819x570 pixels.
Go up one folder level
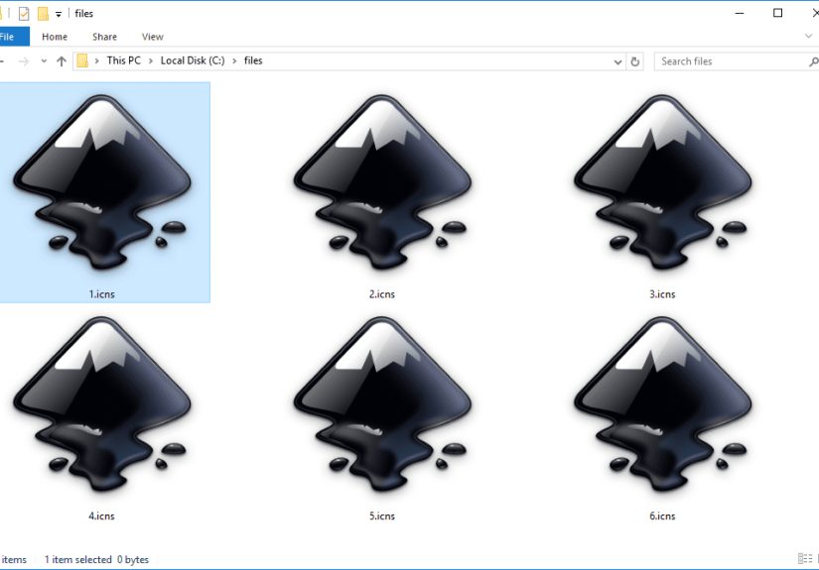pyautogui.click(x=62, y=61)
